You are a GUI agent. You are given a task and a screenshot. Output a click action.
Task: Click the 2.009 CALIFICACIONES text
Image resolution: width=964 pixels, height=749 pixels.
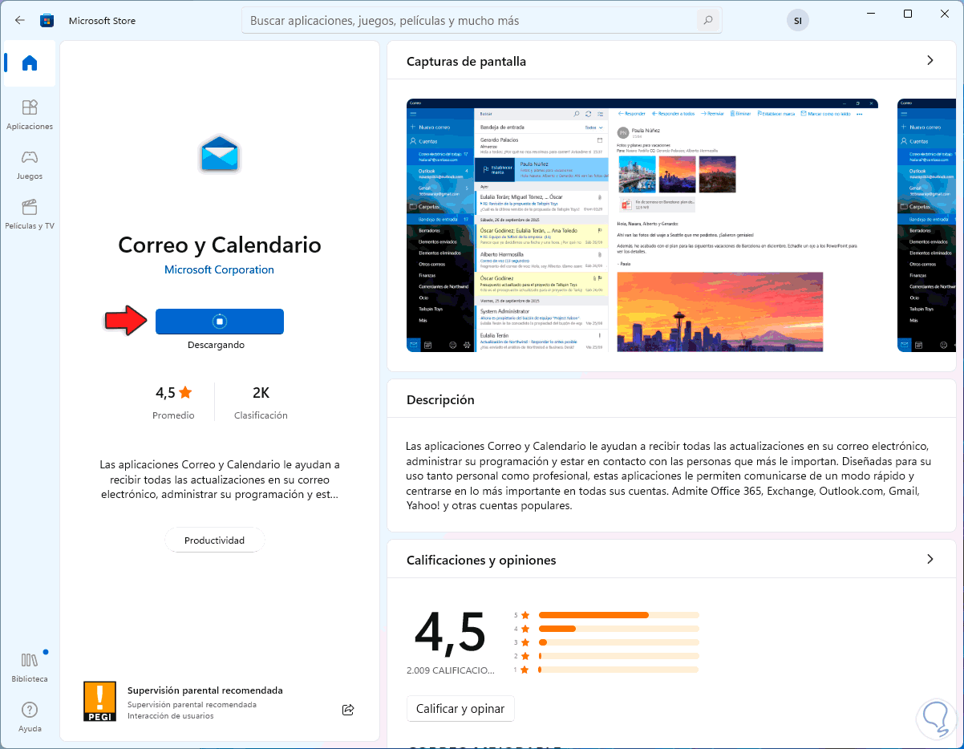(450, 670)
